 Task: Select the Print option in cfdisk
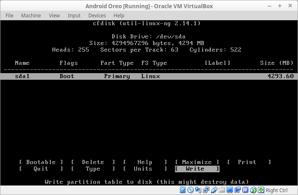(x=249, y=162)
